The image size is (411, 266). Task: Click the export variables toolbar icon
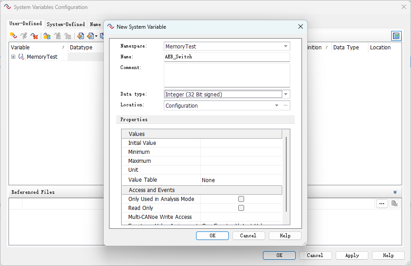point(91,36)
